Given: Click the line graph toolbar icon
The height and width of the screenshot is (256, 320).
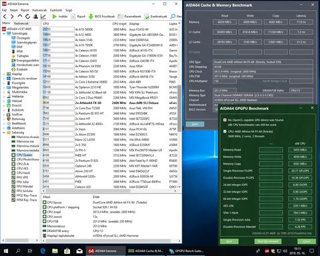Looking at the screenshot, I should point(43,17).
